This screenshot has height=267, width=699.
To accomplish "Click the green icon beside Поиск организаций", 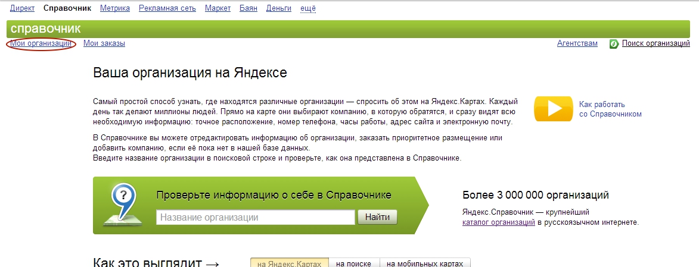I will pos(614,43).
